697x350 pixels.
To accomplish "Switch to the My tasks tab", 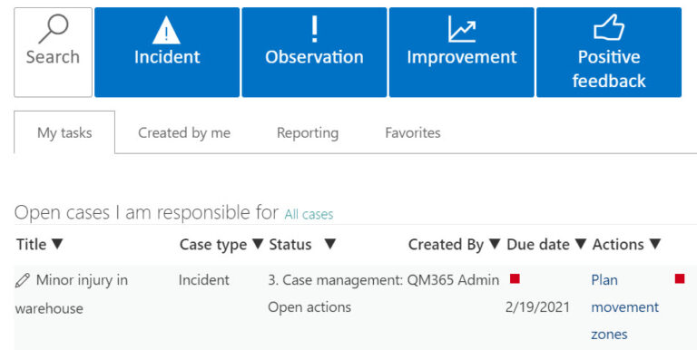I will point(64,132).
